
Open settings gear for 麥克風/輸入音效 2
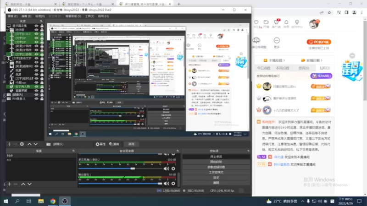pyautogui.click(x=173, y=168)
